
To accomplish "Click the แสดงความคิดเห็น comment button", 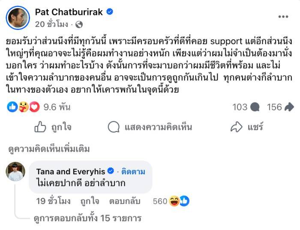I will [150, 127].
